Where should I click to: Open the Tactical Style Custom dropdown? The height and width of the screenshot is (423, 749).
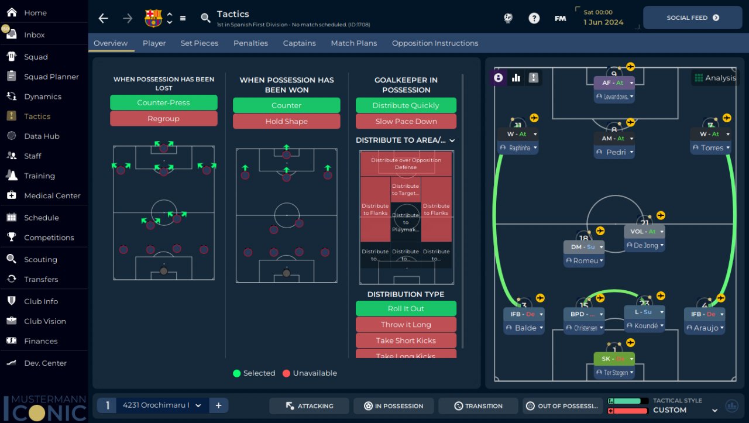714,410
